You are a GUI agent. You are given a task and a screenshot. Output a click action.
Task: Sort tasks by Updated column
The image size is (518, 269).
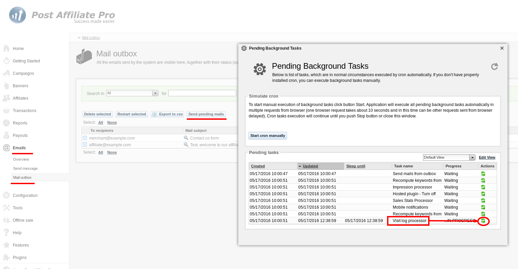pos(310,166)
